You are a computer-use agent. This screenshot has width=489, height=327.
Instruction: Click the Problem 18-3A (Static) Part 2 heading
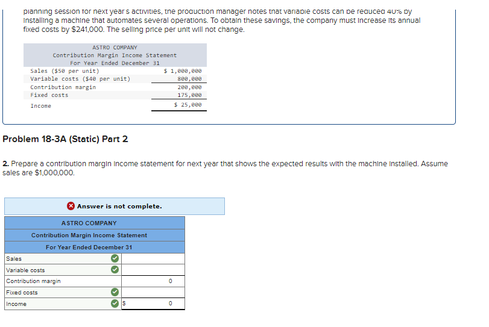click(65, 139)
